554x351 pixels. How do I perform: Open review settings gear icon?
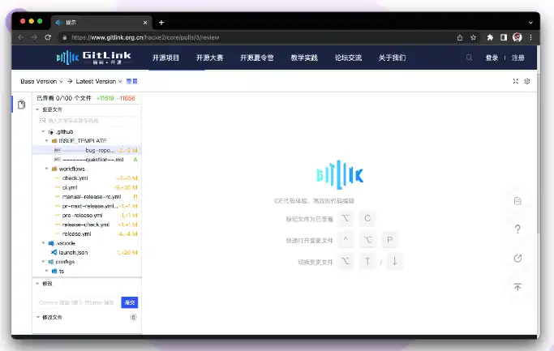(526, 81)
